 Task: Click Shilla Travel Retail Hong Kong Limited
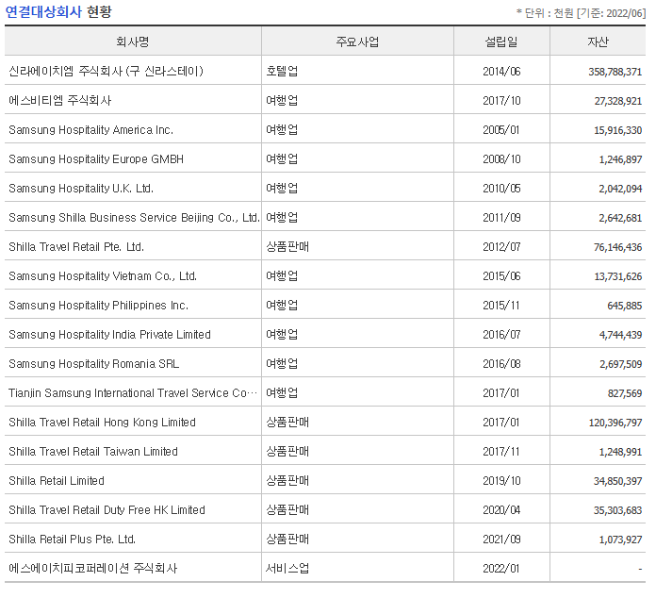pyautogui.click(x=102, y=423)
